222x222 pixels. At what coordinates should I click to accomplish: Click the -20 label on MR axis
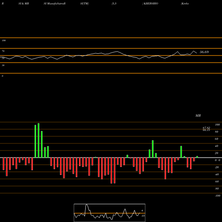tap(217, 167)
